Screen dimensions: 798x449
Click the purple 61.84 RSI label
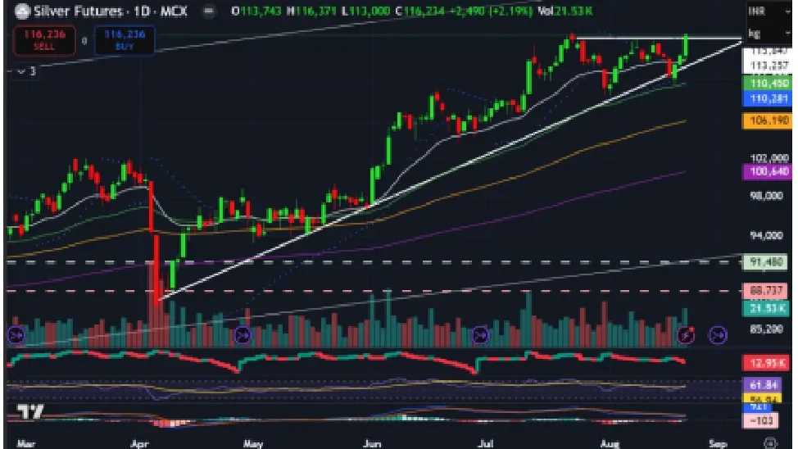(x=763, y=385)
